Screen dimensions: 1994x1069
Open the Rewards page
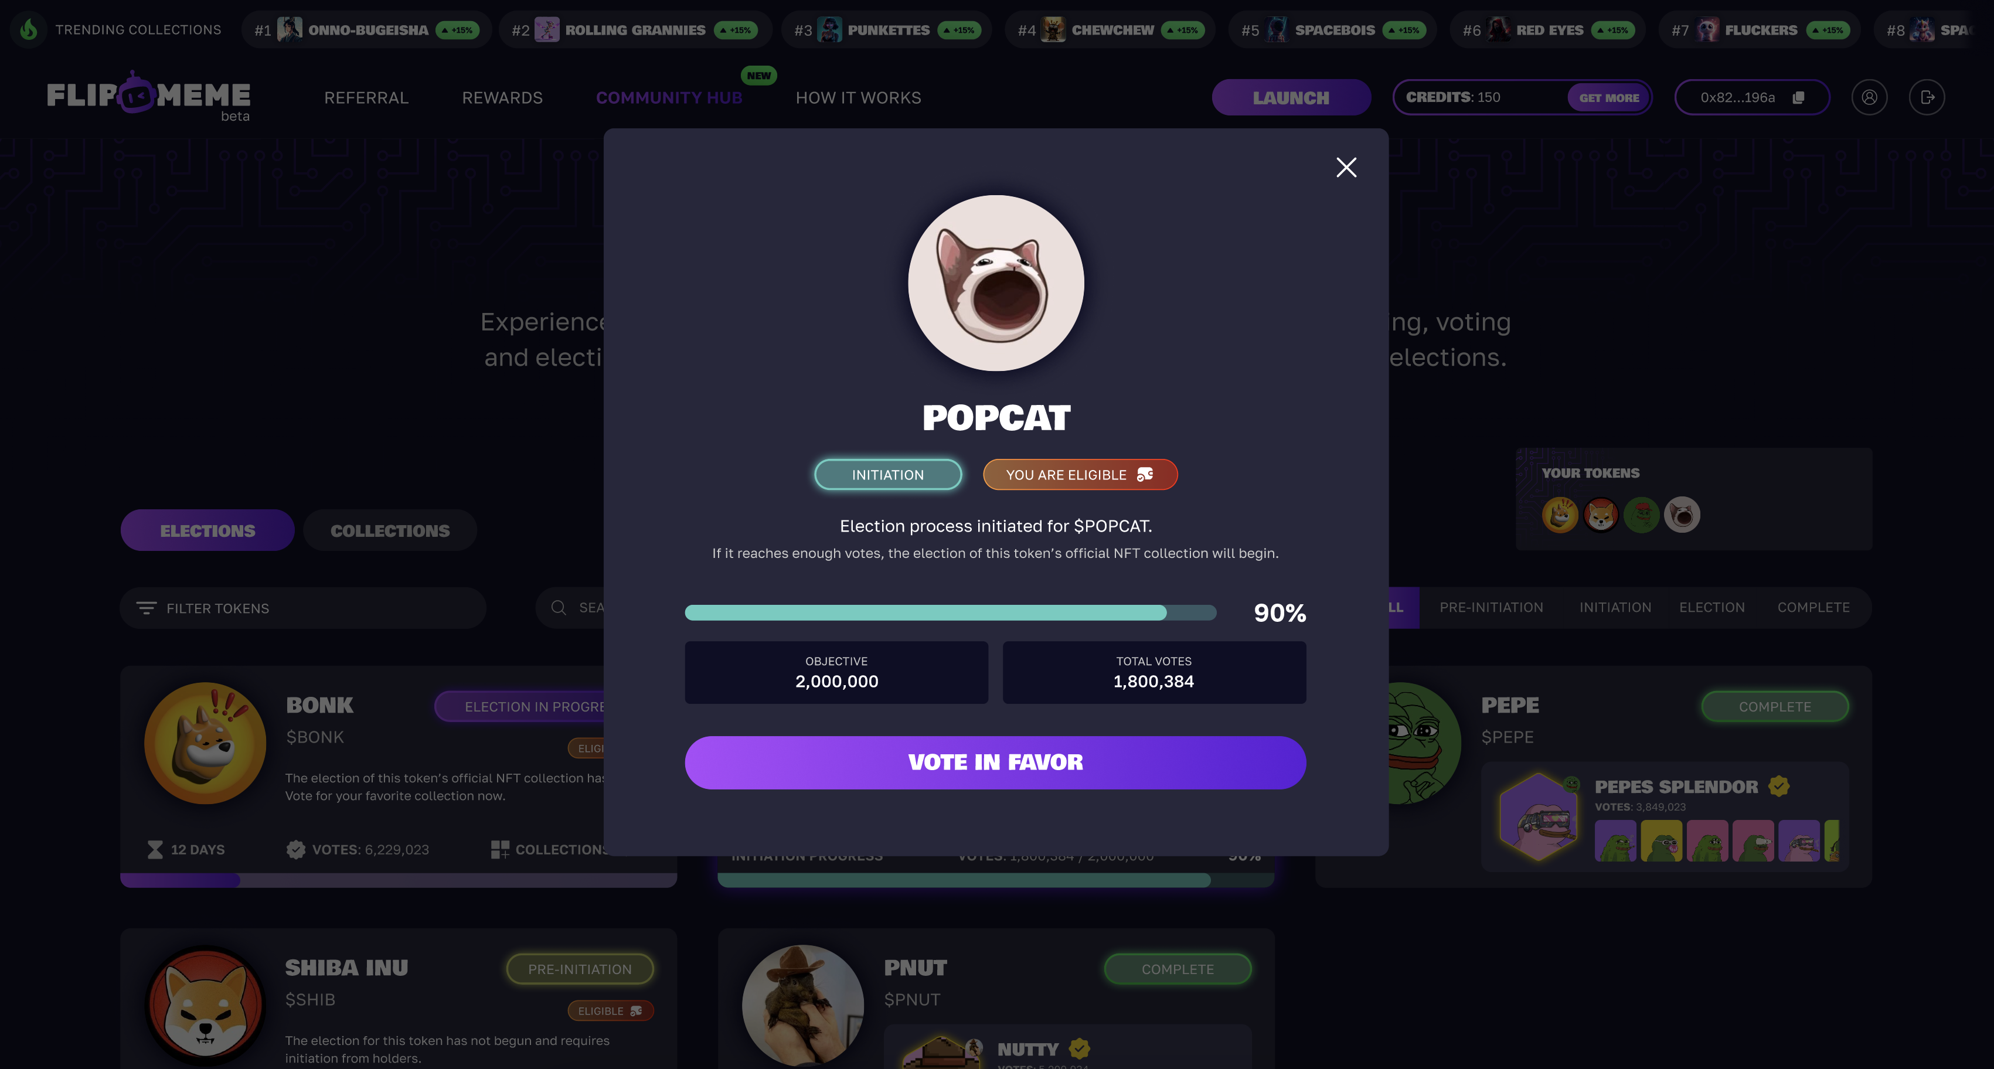coord(502,97)
